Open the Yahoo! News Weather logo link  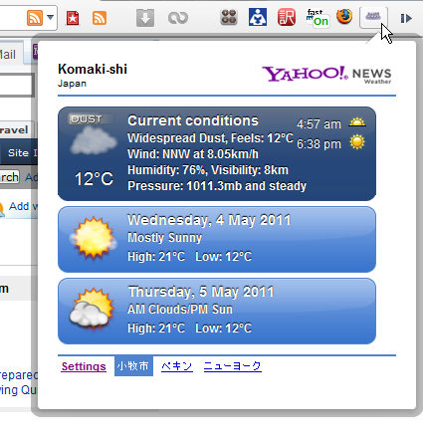(x=326, y=75)
